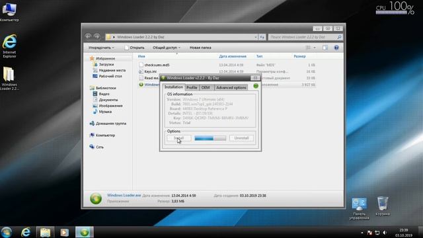Go forward in Explorer navigation
This screenshot has height=238, width=423.
click(x=96, y=36)
